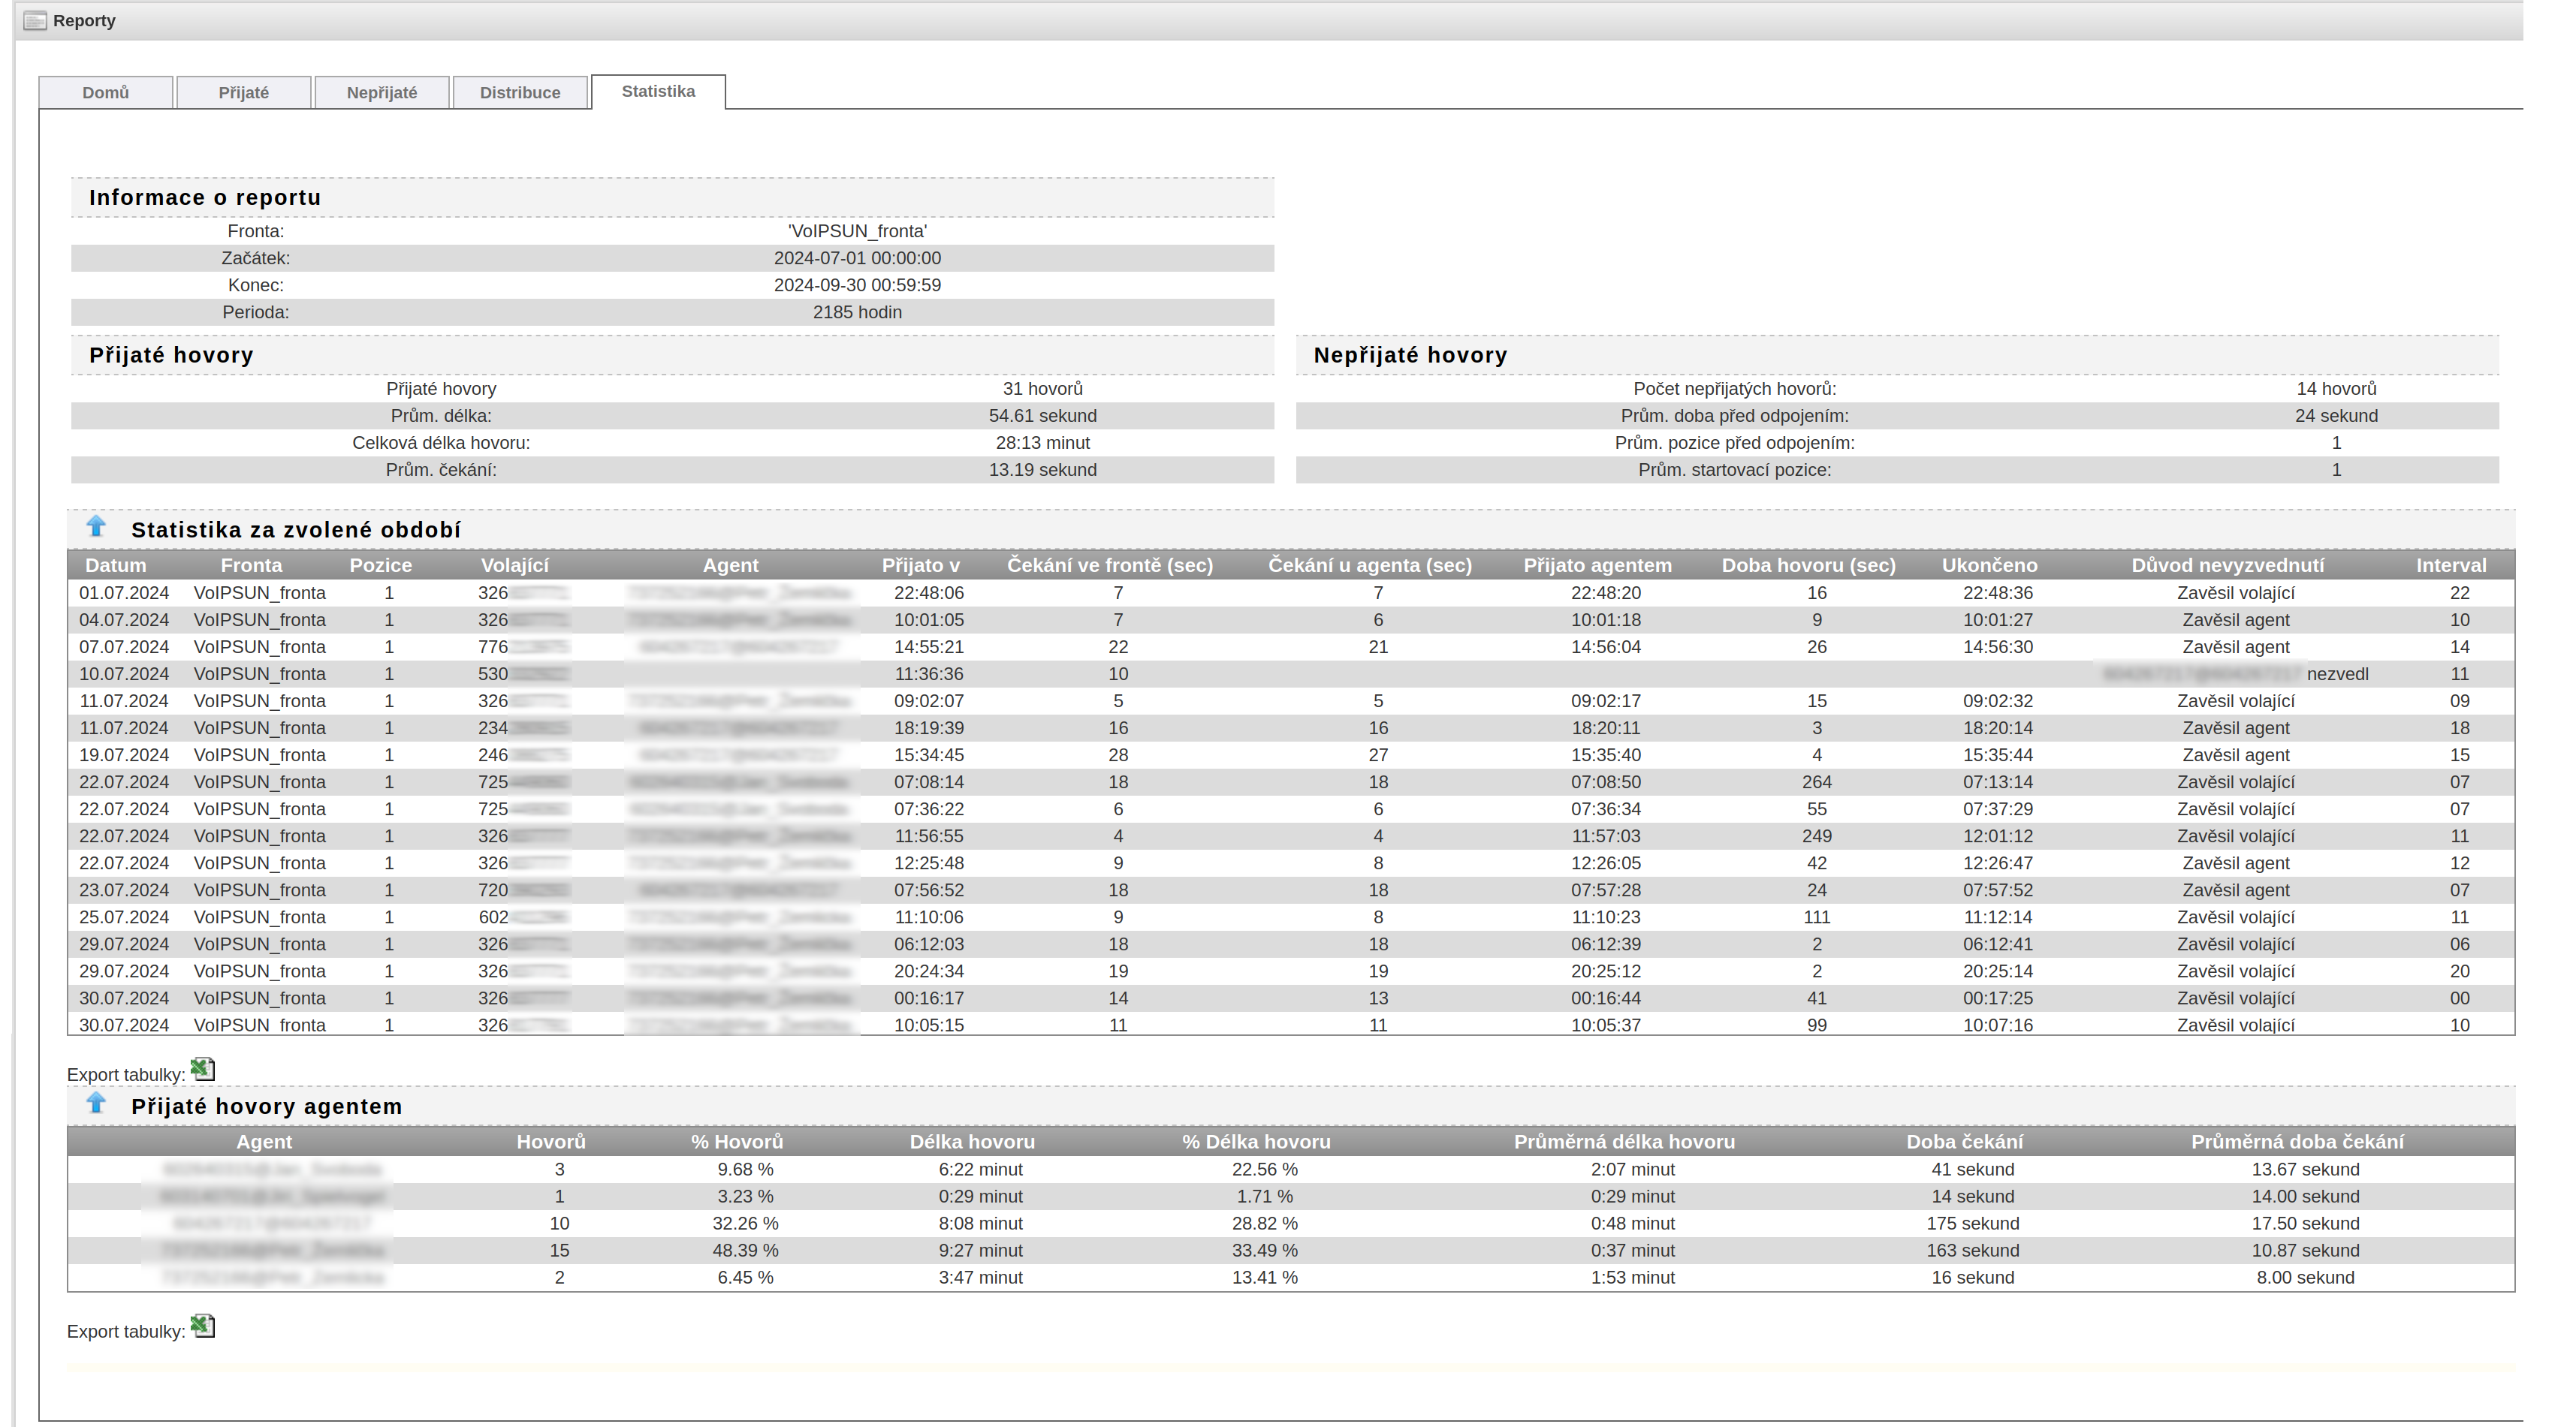Sort by the Interval column header
This screenshot has width=2576, height=1427.
click(2452, 565)
